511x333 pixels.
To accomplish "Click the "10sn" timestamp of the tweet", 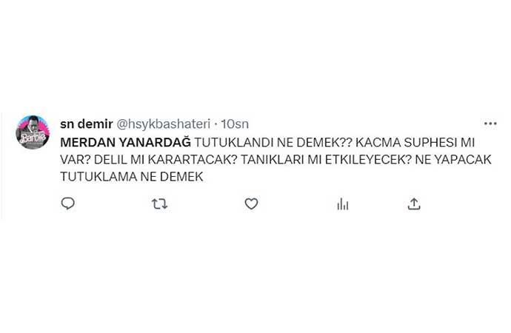I will tap(235, 124).
